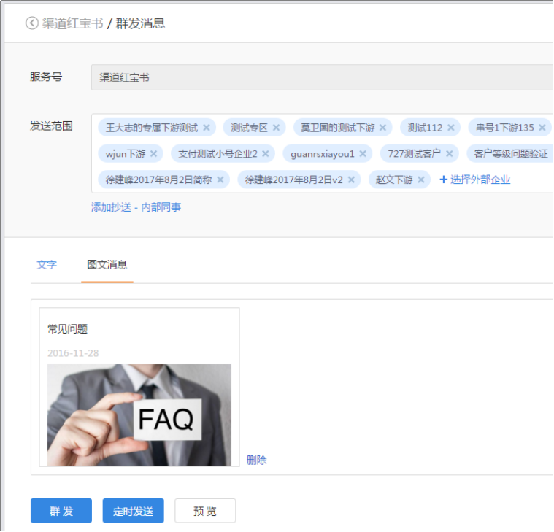Click the 渠道红宝书 breadcrumb link
Screen dimensions: 554x532
tap(73, 23)
